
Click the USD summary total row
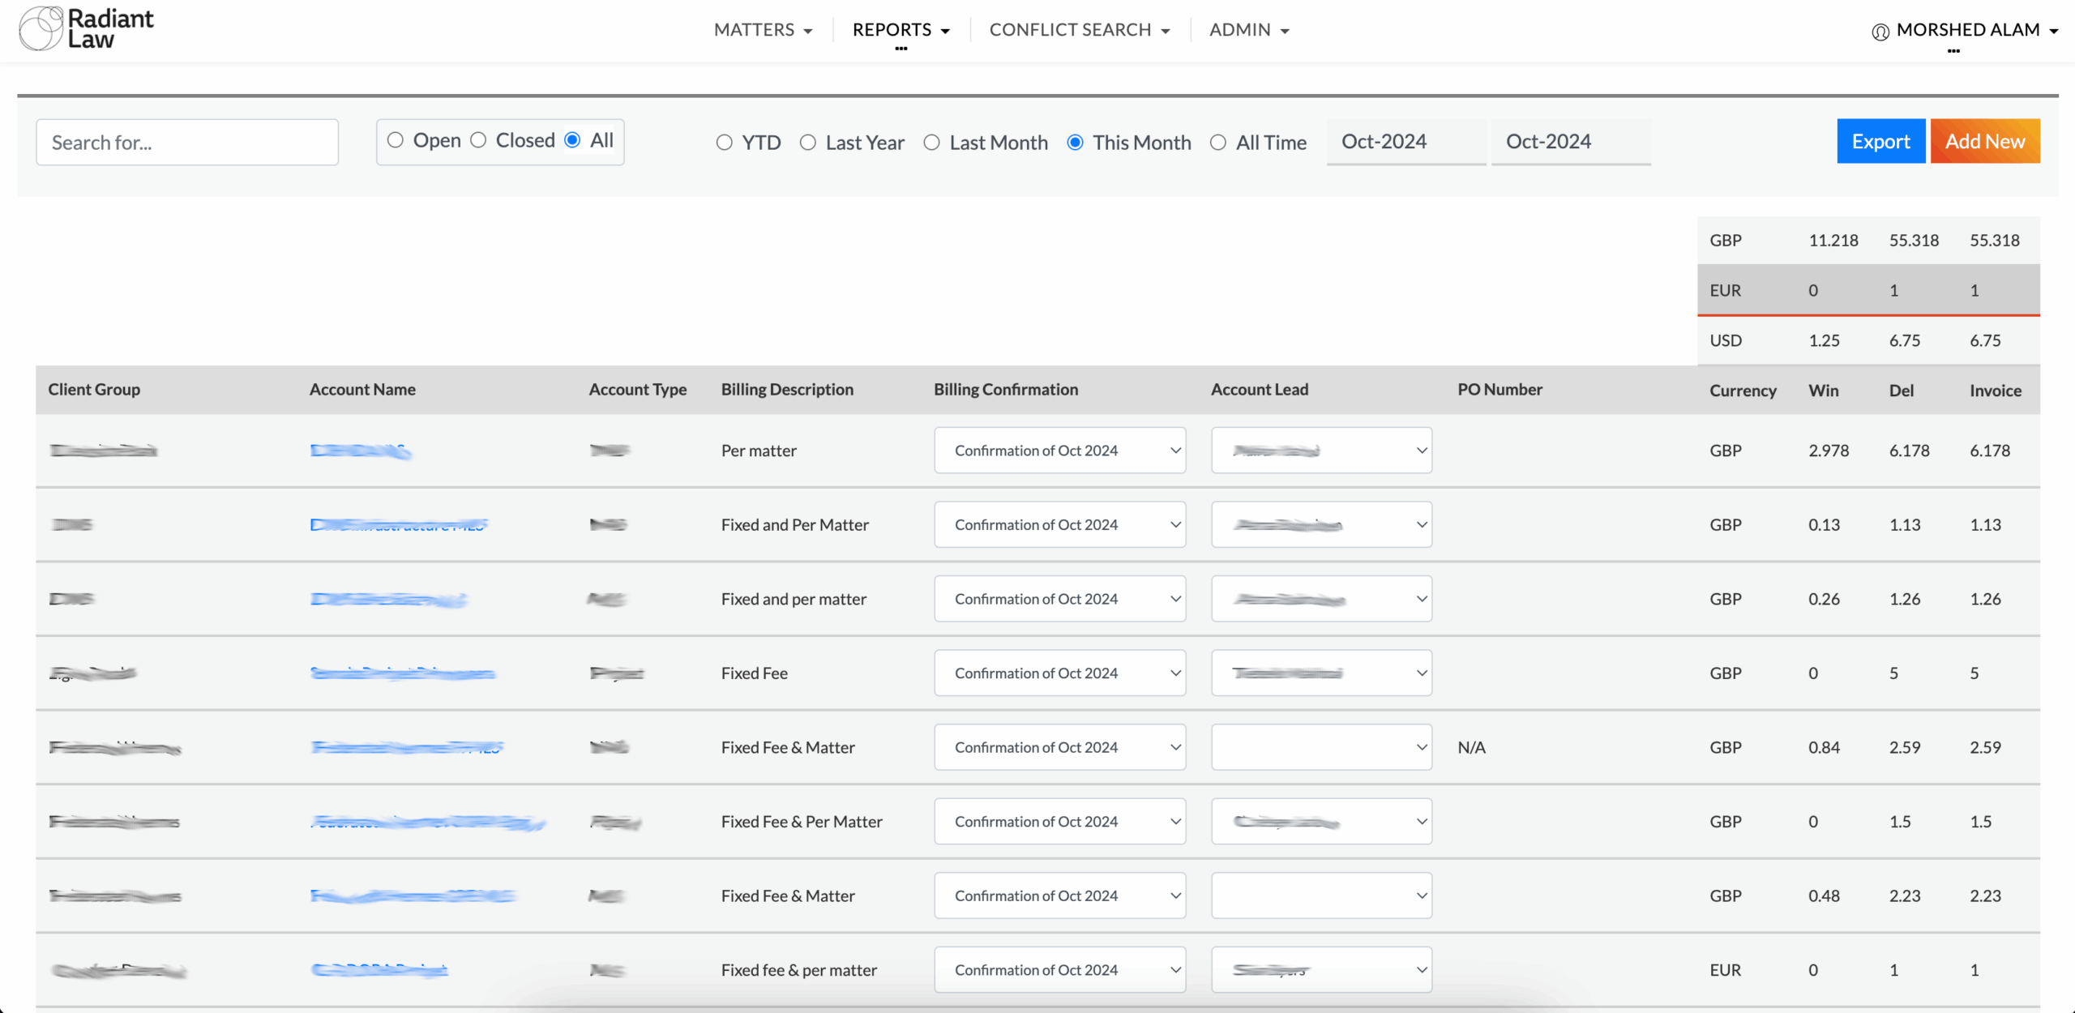coord(1868,340)
